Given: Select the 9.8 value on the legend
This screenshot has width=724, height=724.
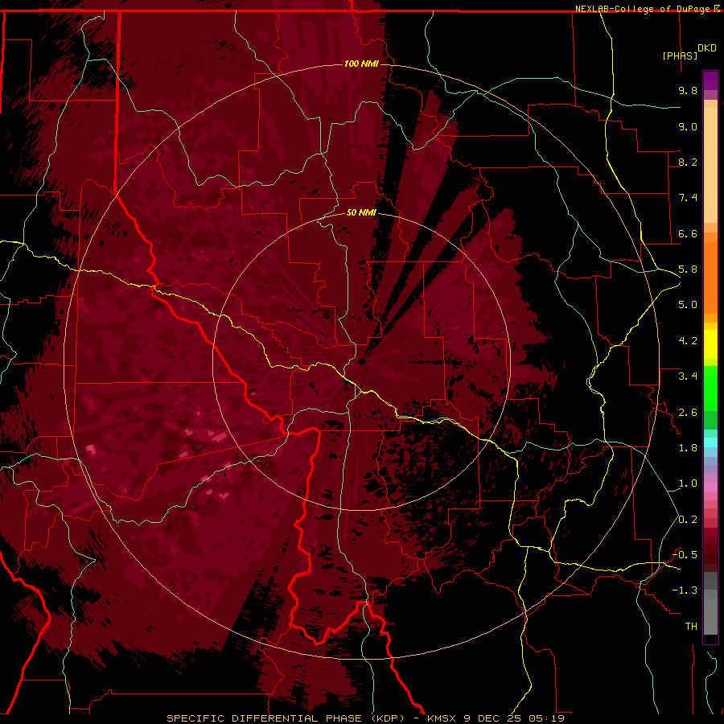Looking at the screenshot, I should tap(688, 90).
